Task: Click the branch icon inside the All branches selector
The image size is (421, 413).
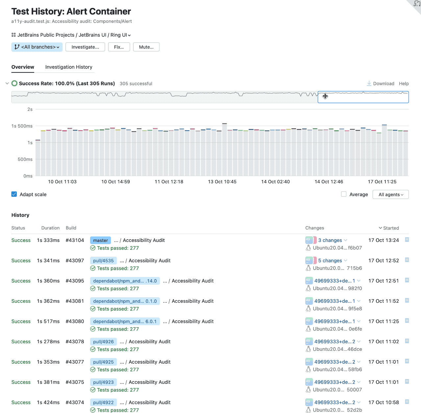Action: click(17, 47)
